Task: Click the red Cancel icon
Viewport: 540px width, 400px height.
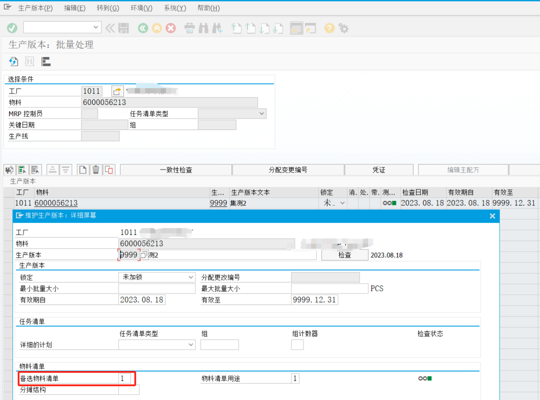Action: (170, 28)
